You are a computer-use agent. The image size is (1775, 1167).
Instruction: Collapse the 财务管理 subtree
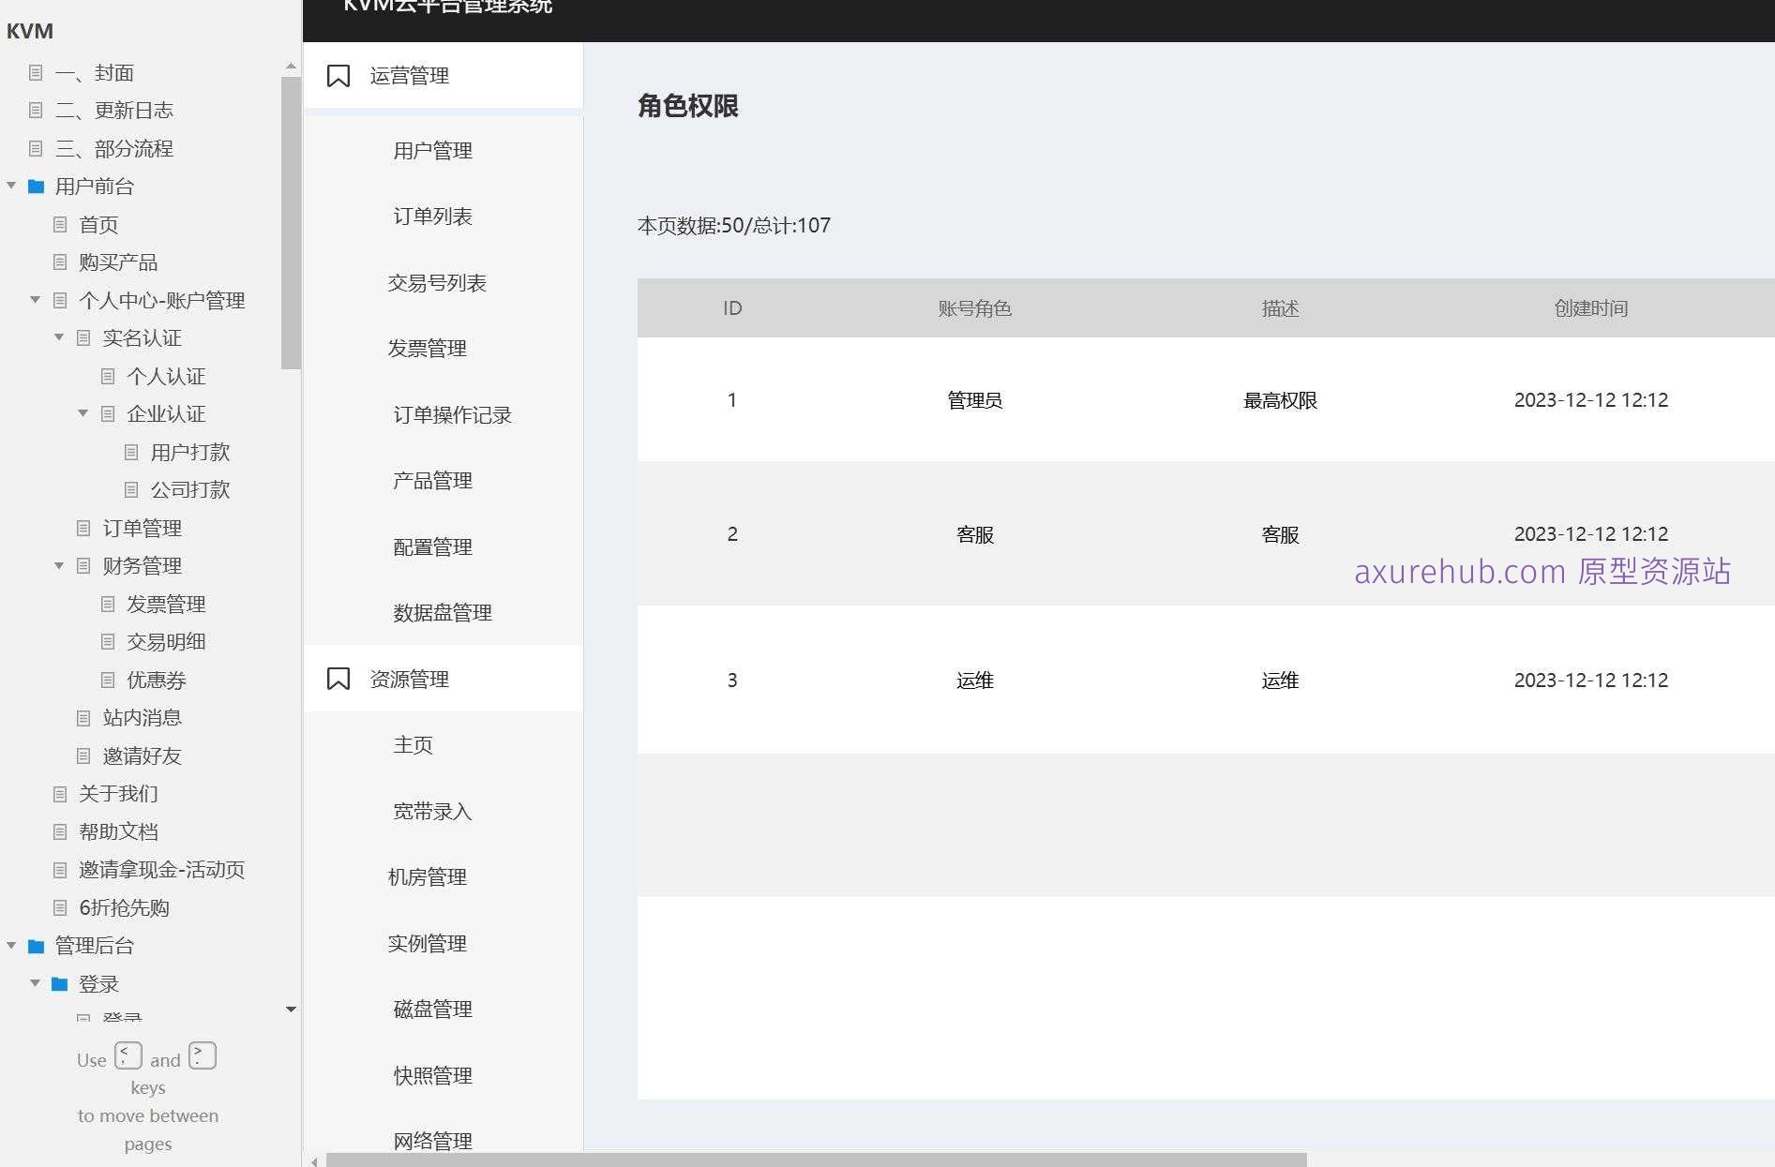[59, 565]
